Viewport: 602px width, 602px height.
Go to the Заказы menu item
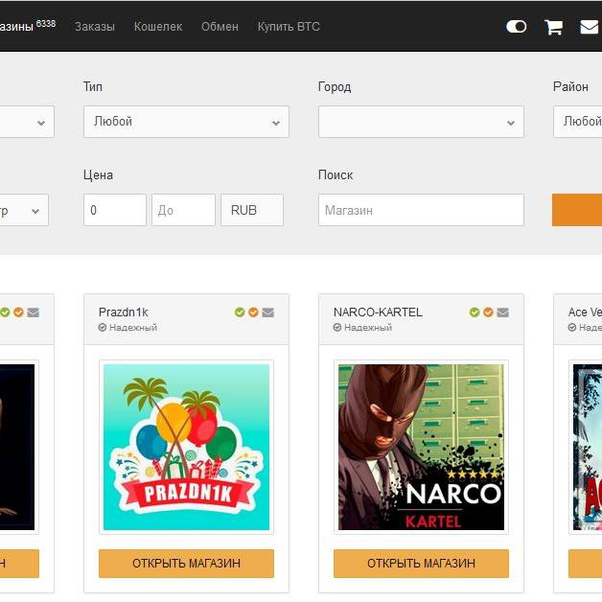click(94, 27)
